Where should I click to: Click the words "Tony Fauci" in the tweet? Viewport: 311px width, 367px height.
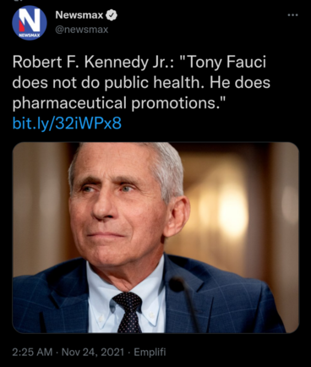click(226, 63)
